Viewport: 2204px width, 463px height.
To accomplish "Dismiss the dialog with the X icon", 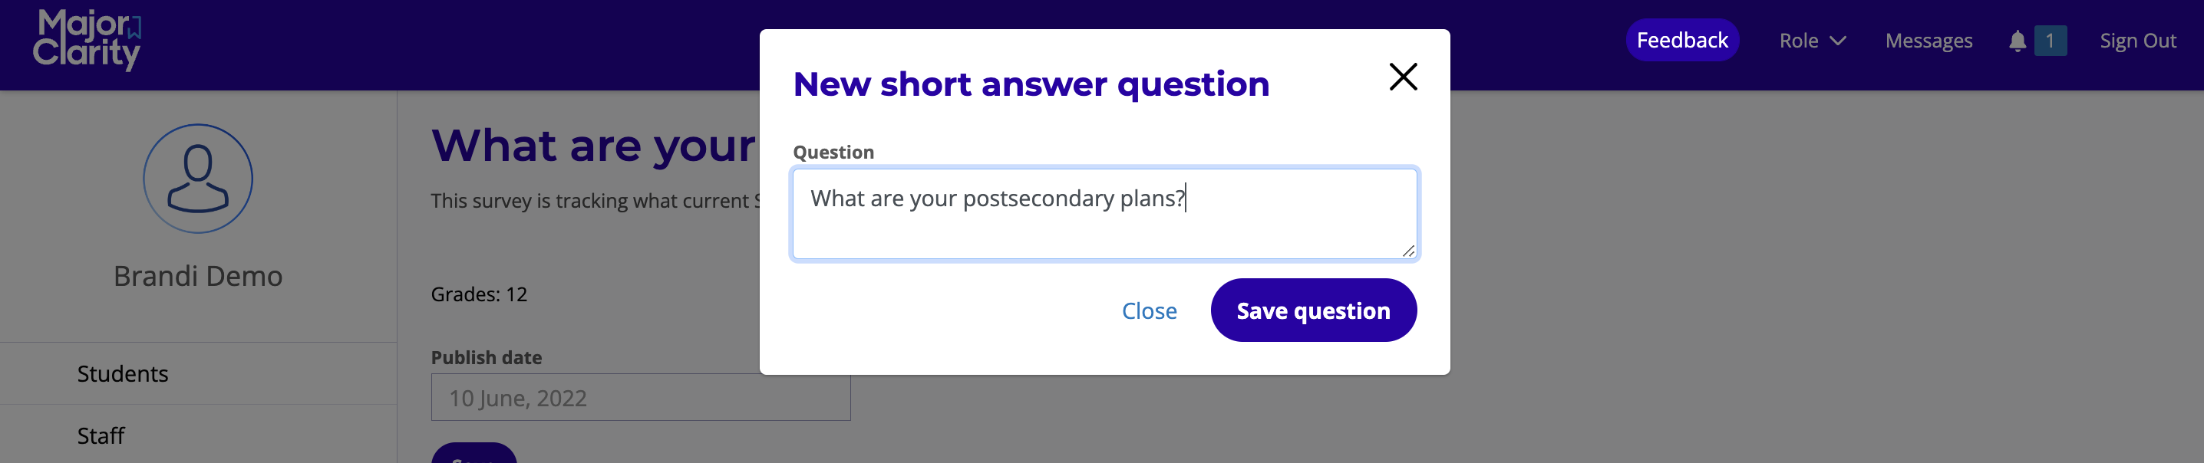I will coord(1402,77).
